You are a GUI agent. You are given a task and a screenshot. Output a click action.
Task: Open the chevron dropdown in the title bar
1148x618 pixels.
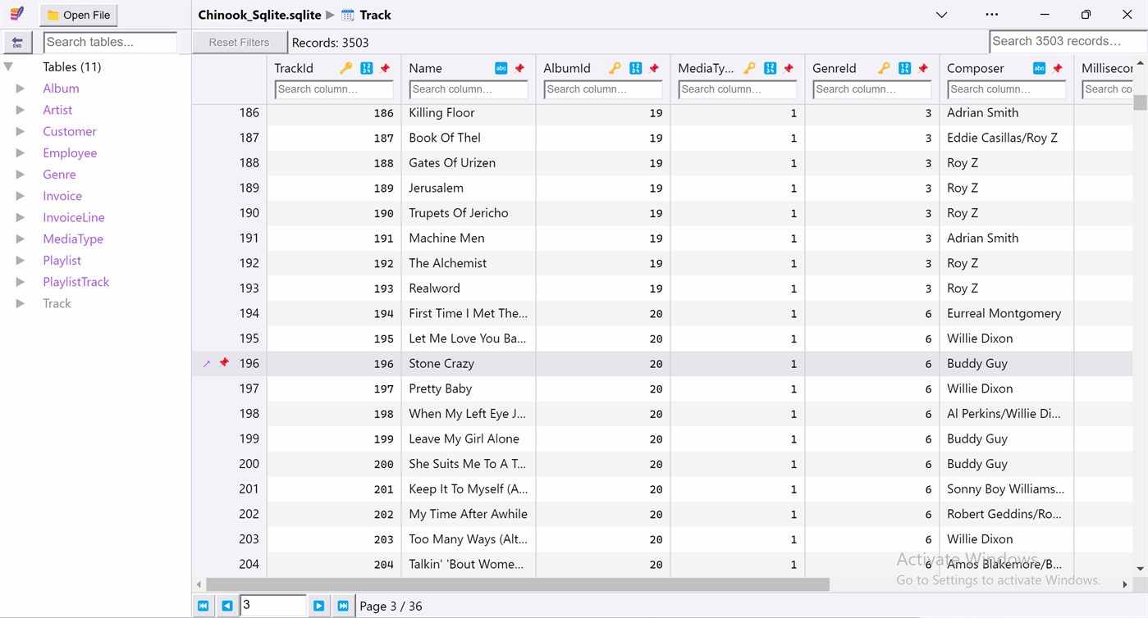[940, 14]
